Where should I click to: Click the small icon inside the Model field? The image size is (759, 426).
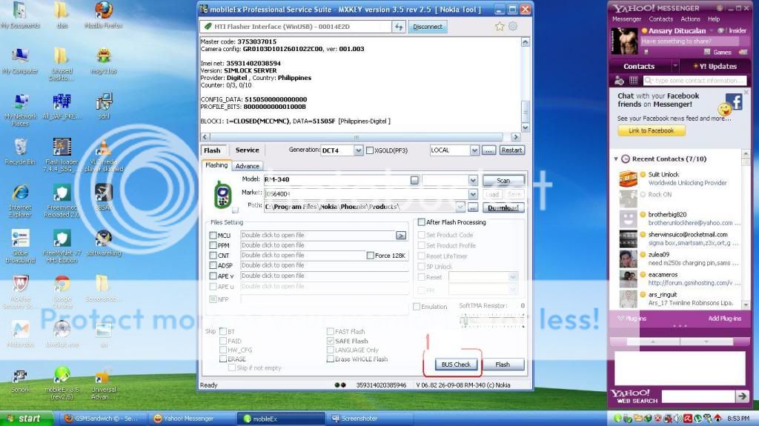point(414,180)
